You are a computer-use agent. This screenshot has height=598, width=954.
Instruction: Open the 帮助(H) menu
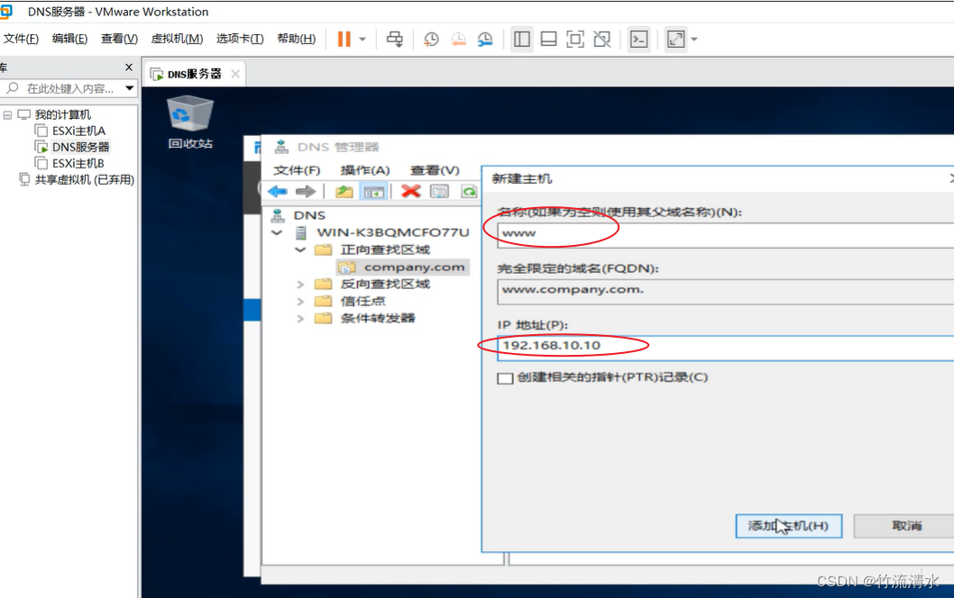point(297,39)
